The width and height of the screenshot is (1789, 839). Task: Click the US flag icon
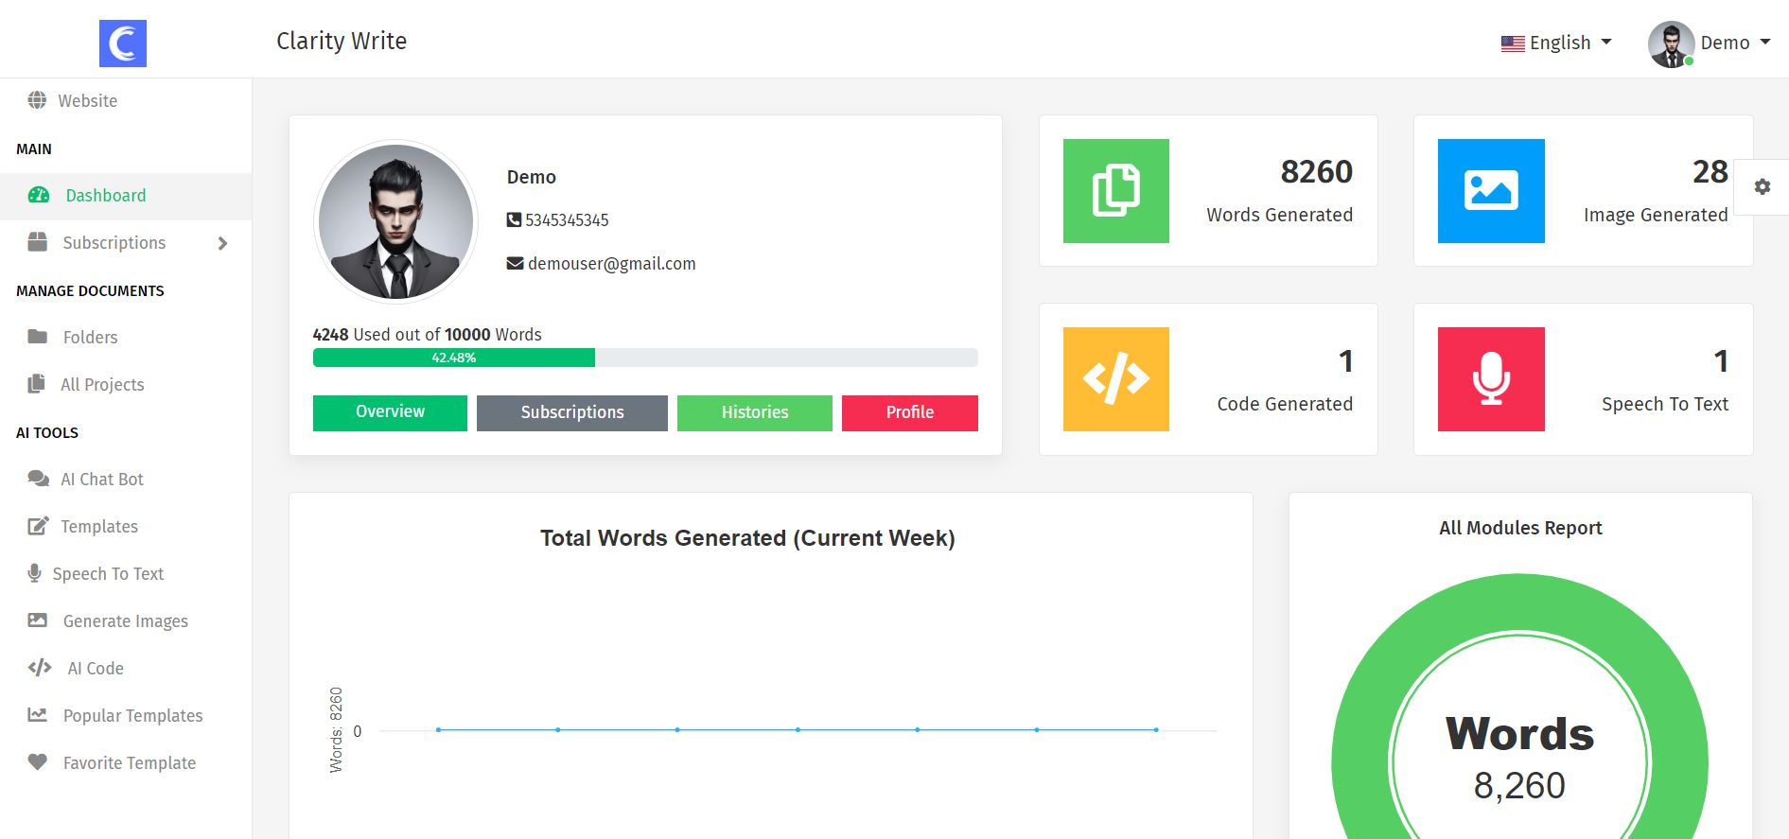1513,44
